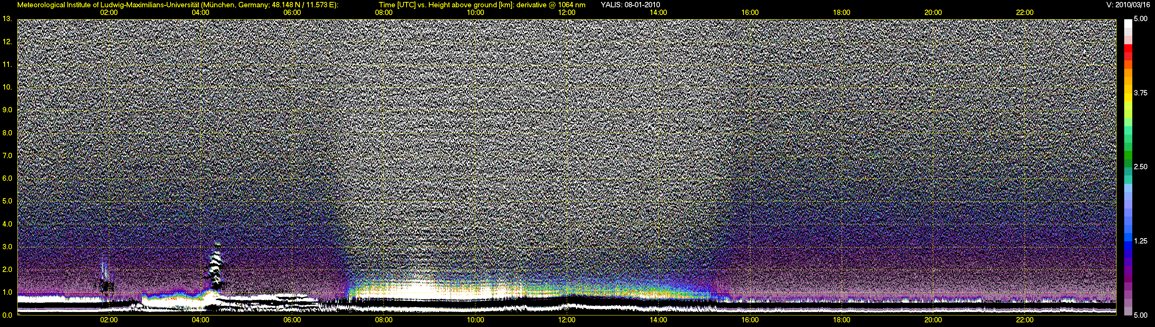This screenshot has width=1155, height=327.
Task: Click the 3.75 colorbar scale label
Action: [x=1141, y=93]
